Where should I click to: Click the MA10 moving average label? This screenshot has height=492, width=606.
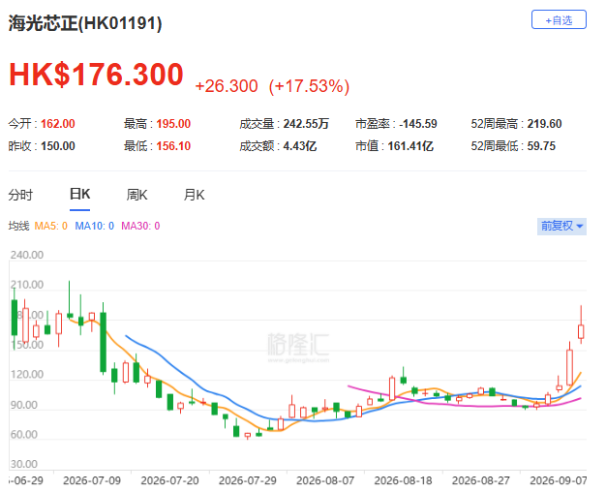94,226
